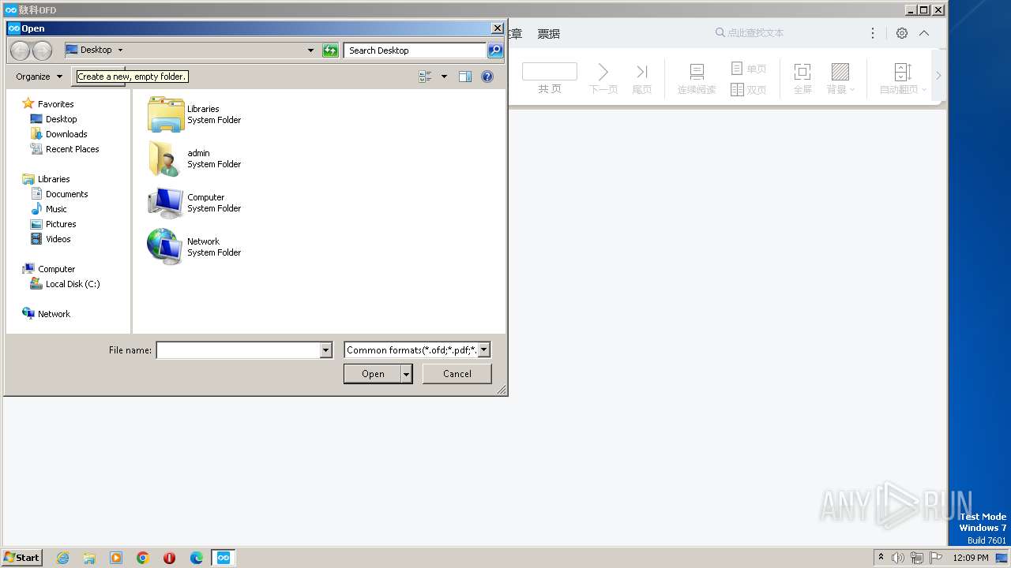The image size is (1011, 568).
Task: Select Local Disk (C:) in navigation pane
Action: [x=72, y=284]
